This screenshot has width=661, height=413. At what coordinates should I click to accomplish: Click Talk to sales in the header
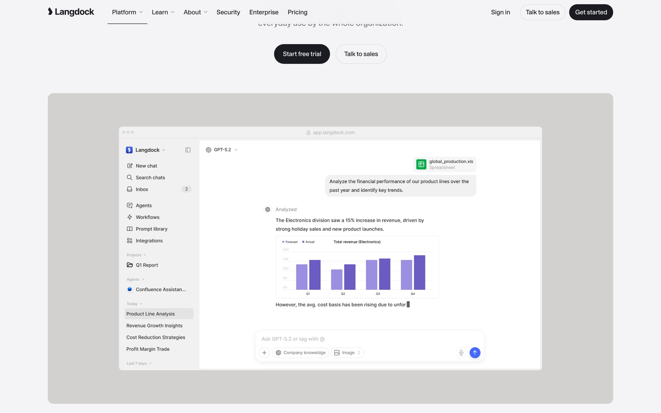point(542,12)
